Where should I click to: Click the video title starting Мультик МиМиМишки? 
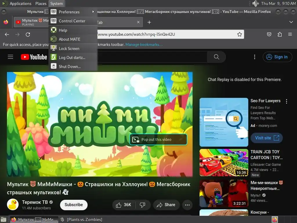(99, 188)
